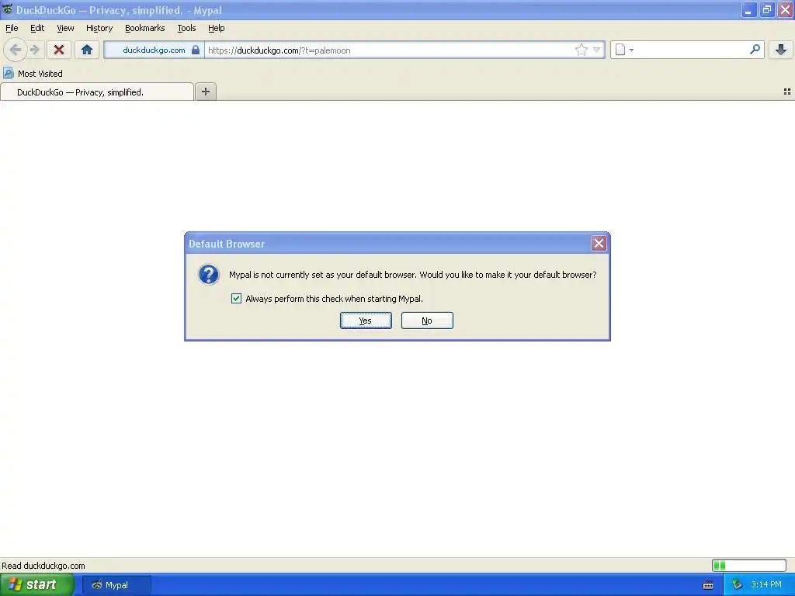This screenshot has width=795, height=596.
Task: Open the Help menu
Action: coord(217,28)
